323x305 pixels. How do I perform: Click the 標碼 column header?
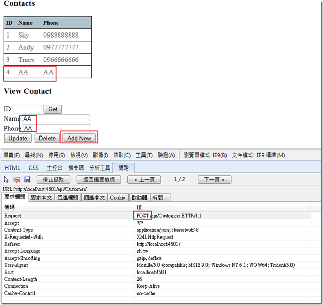pos(9,207)
